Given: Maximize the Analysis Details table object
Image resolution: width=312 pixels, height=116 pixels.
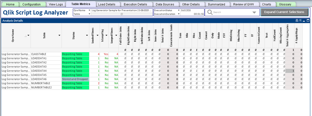Looking at the screenshot, I should [x=308, y=21].
